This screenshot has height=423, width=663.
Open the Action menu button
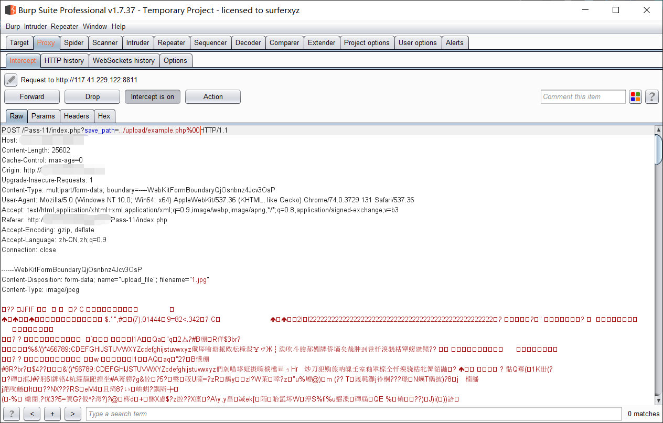click(x=213, y=96)
